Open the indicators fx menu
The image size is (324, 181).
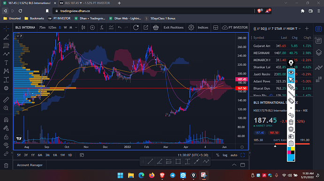click(102, 28)
